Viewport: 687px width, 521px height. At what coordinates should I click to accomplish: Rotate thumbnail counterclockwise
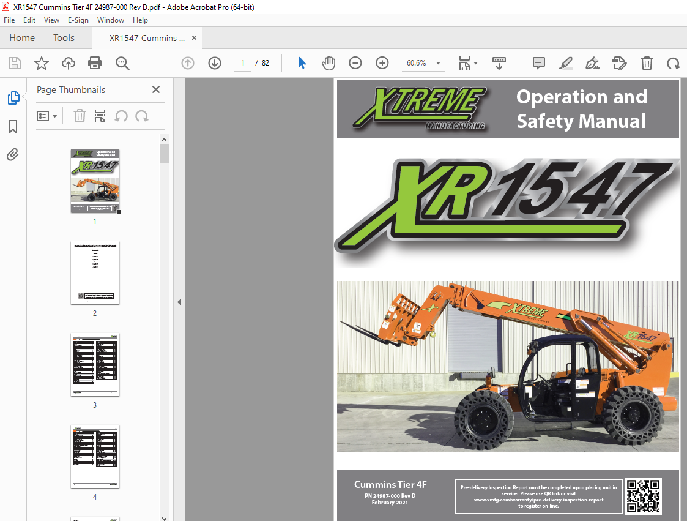point(121,116)
